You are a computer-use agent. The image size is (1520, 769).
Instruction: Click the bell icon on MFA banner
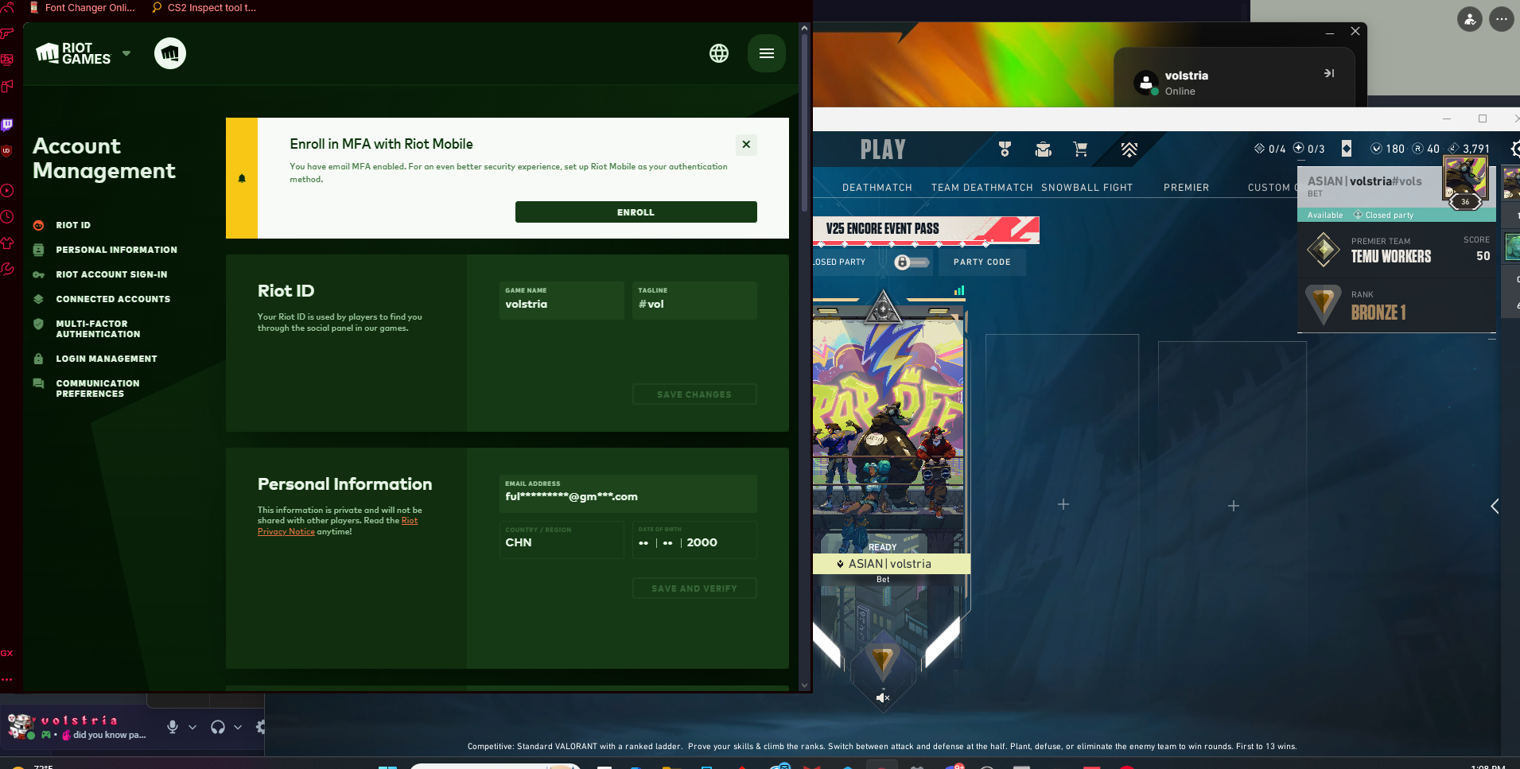[242, 178]
